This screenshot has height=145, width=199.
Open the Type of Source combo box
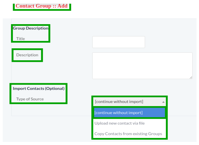coord(128,102)
